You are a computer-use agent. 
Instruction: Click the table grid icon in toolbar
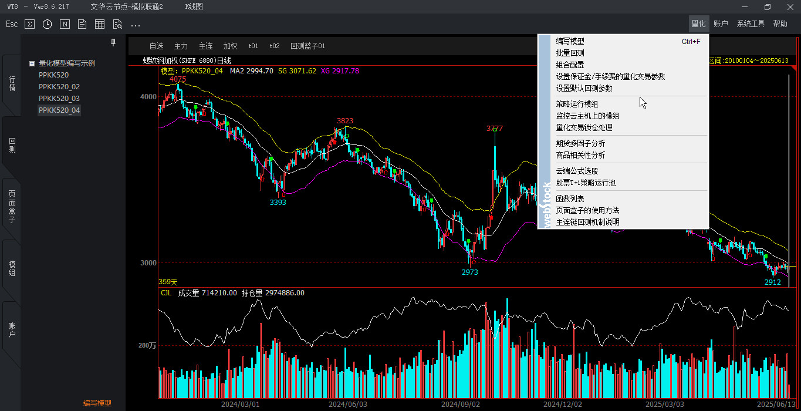pyautogui.click(x=100, y=24)
